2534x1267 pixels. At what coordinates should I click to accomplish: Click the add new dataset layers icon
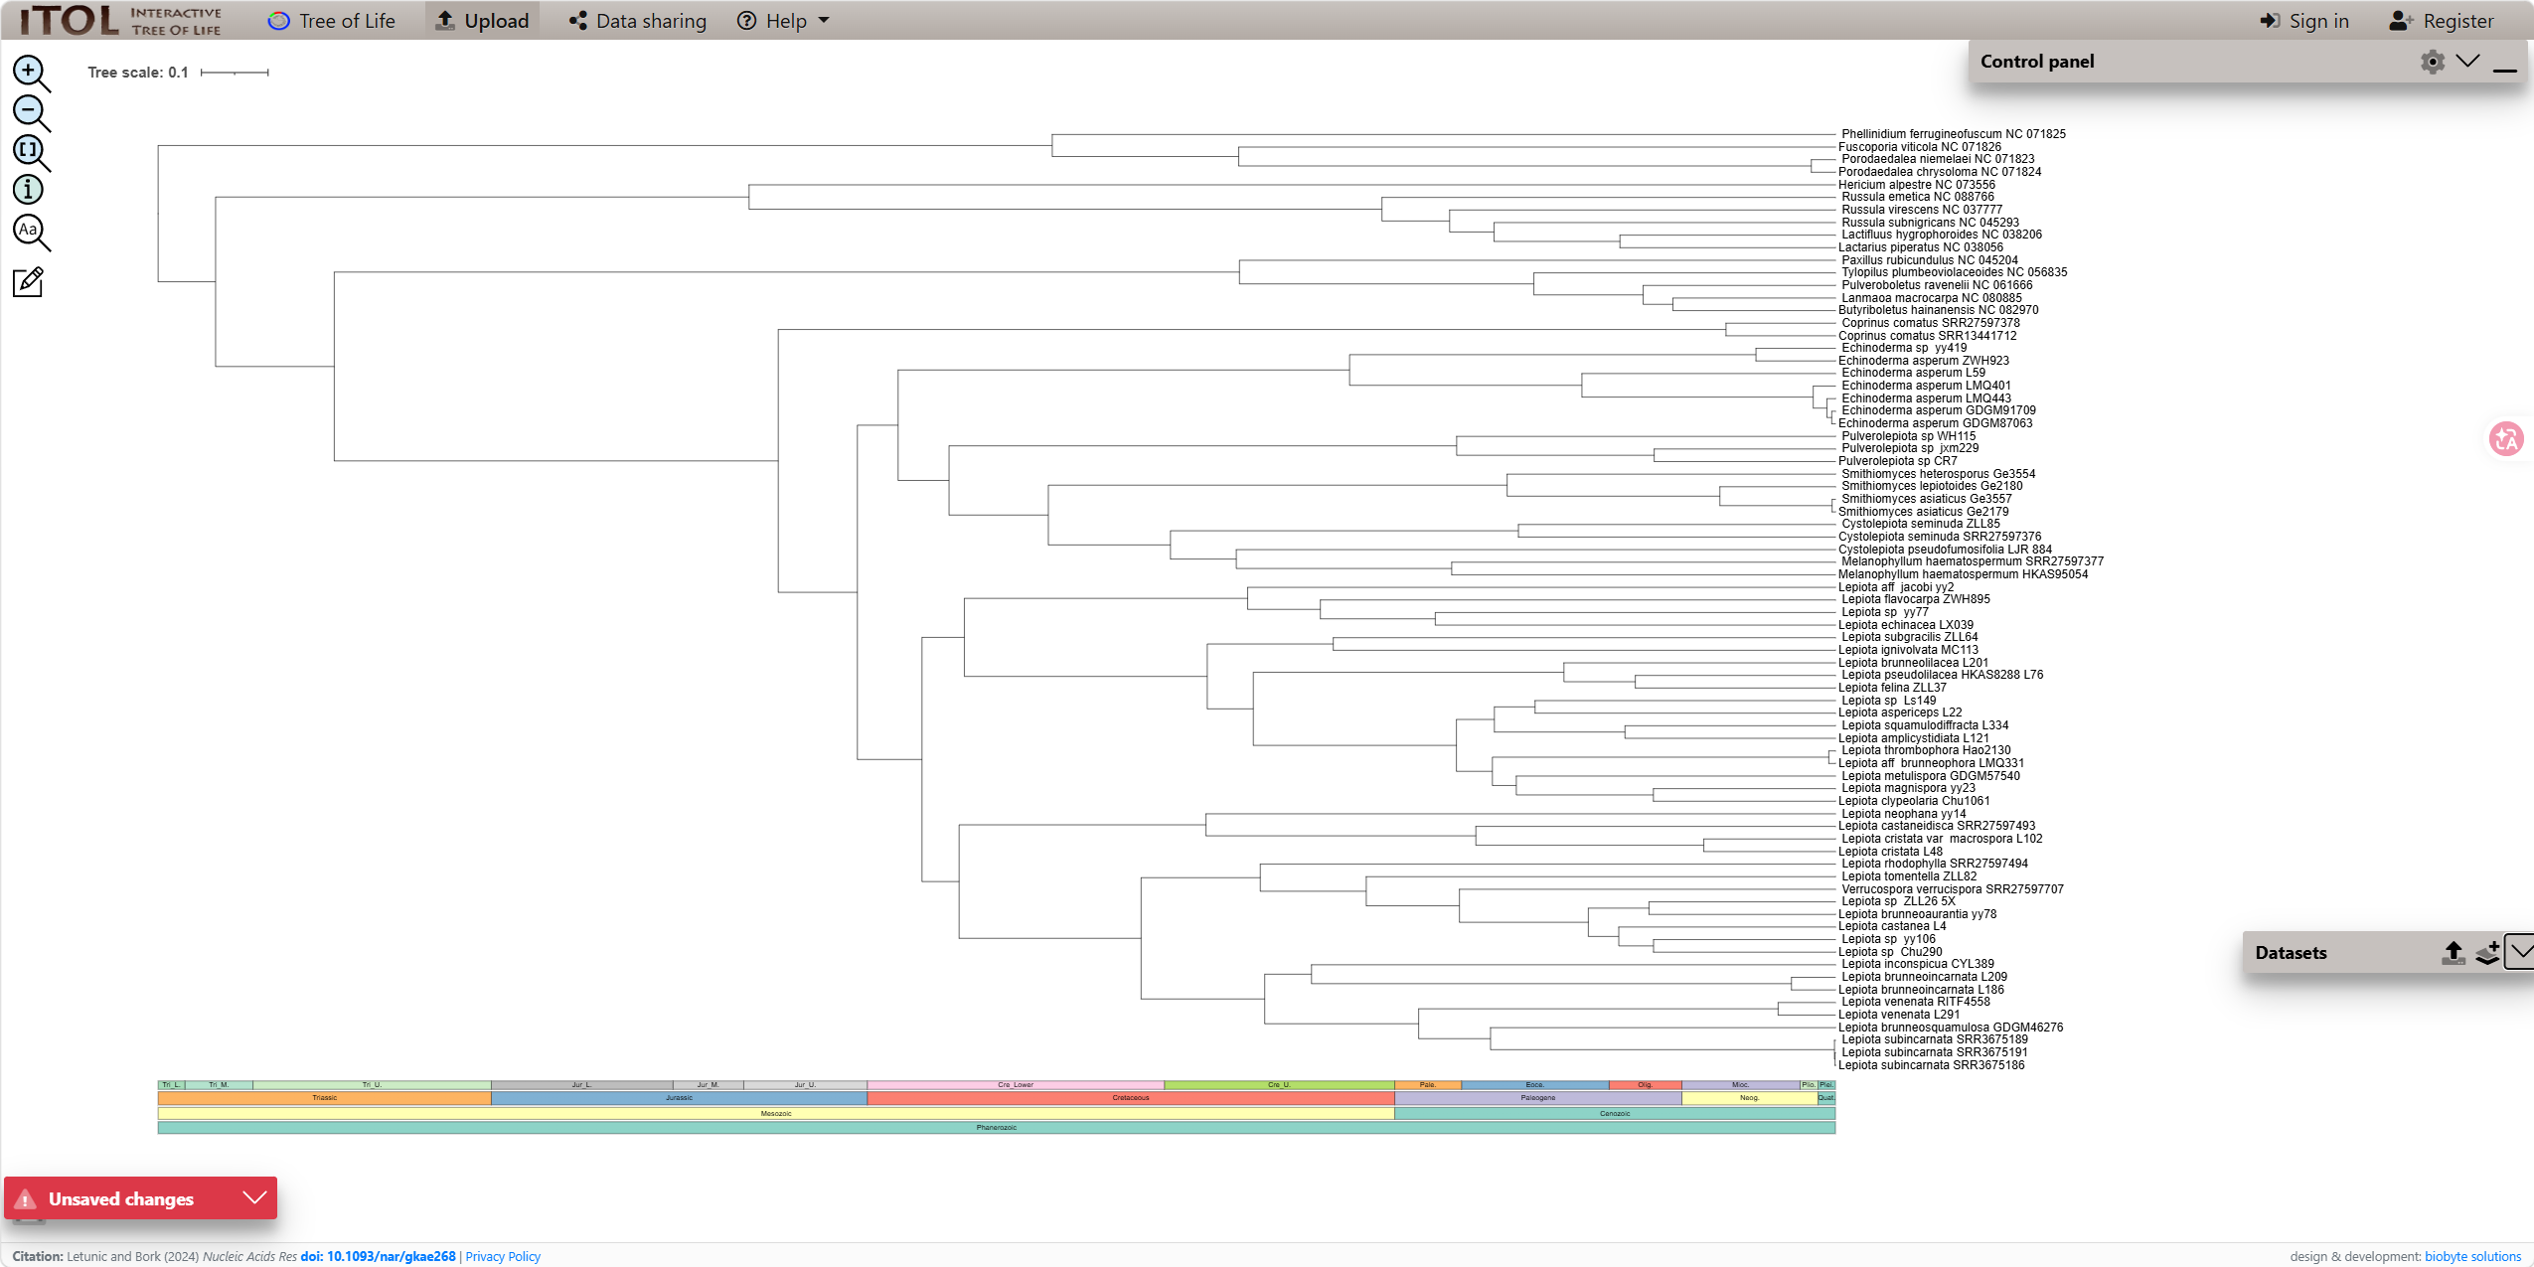tap(2487, 953)
